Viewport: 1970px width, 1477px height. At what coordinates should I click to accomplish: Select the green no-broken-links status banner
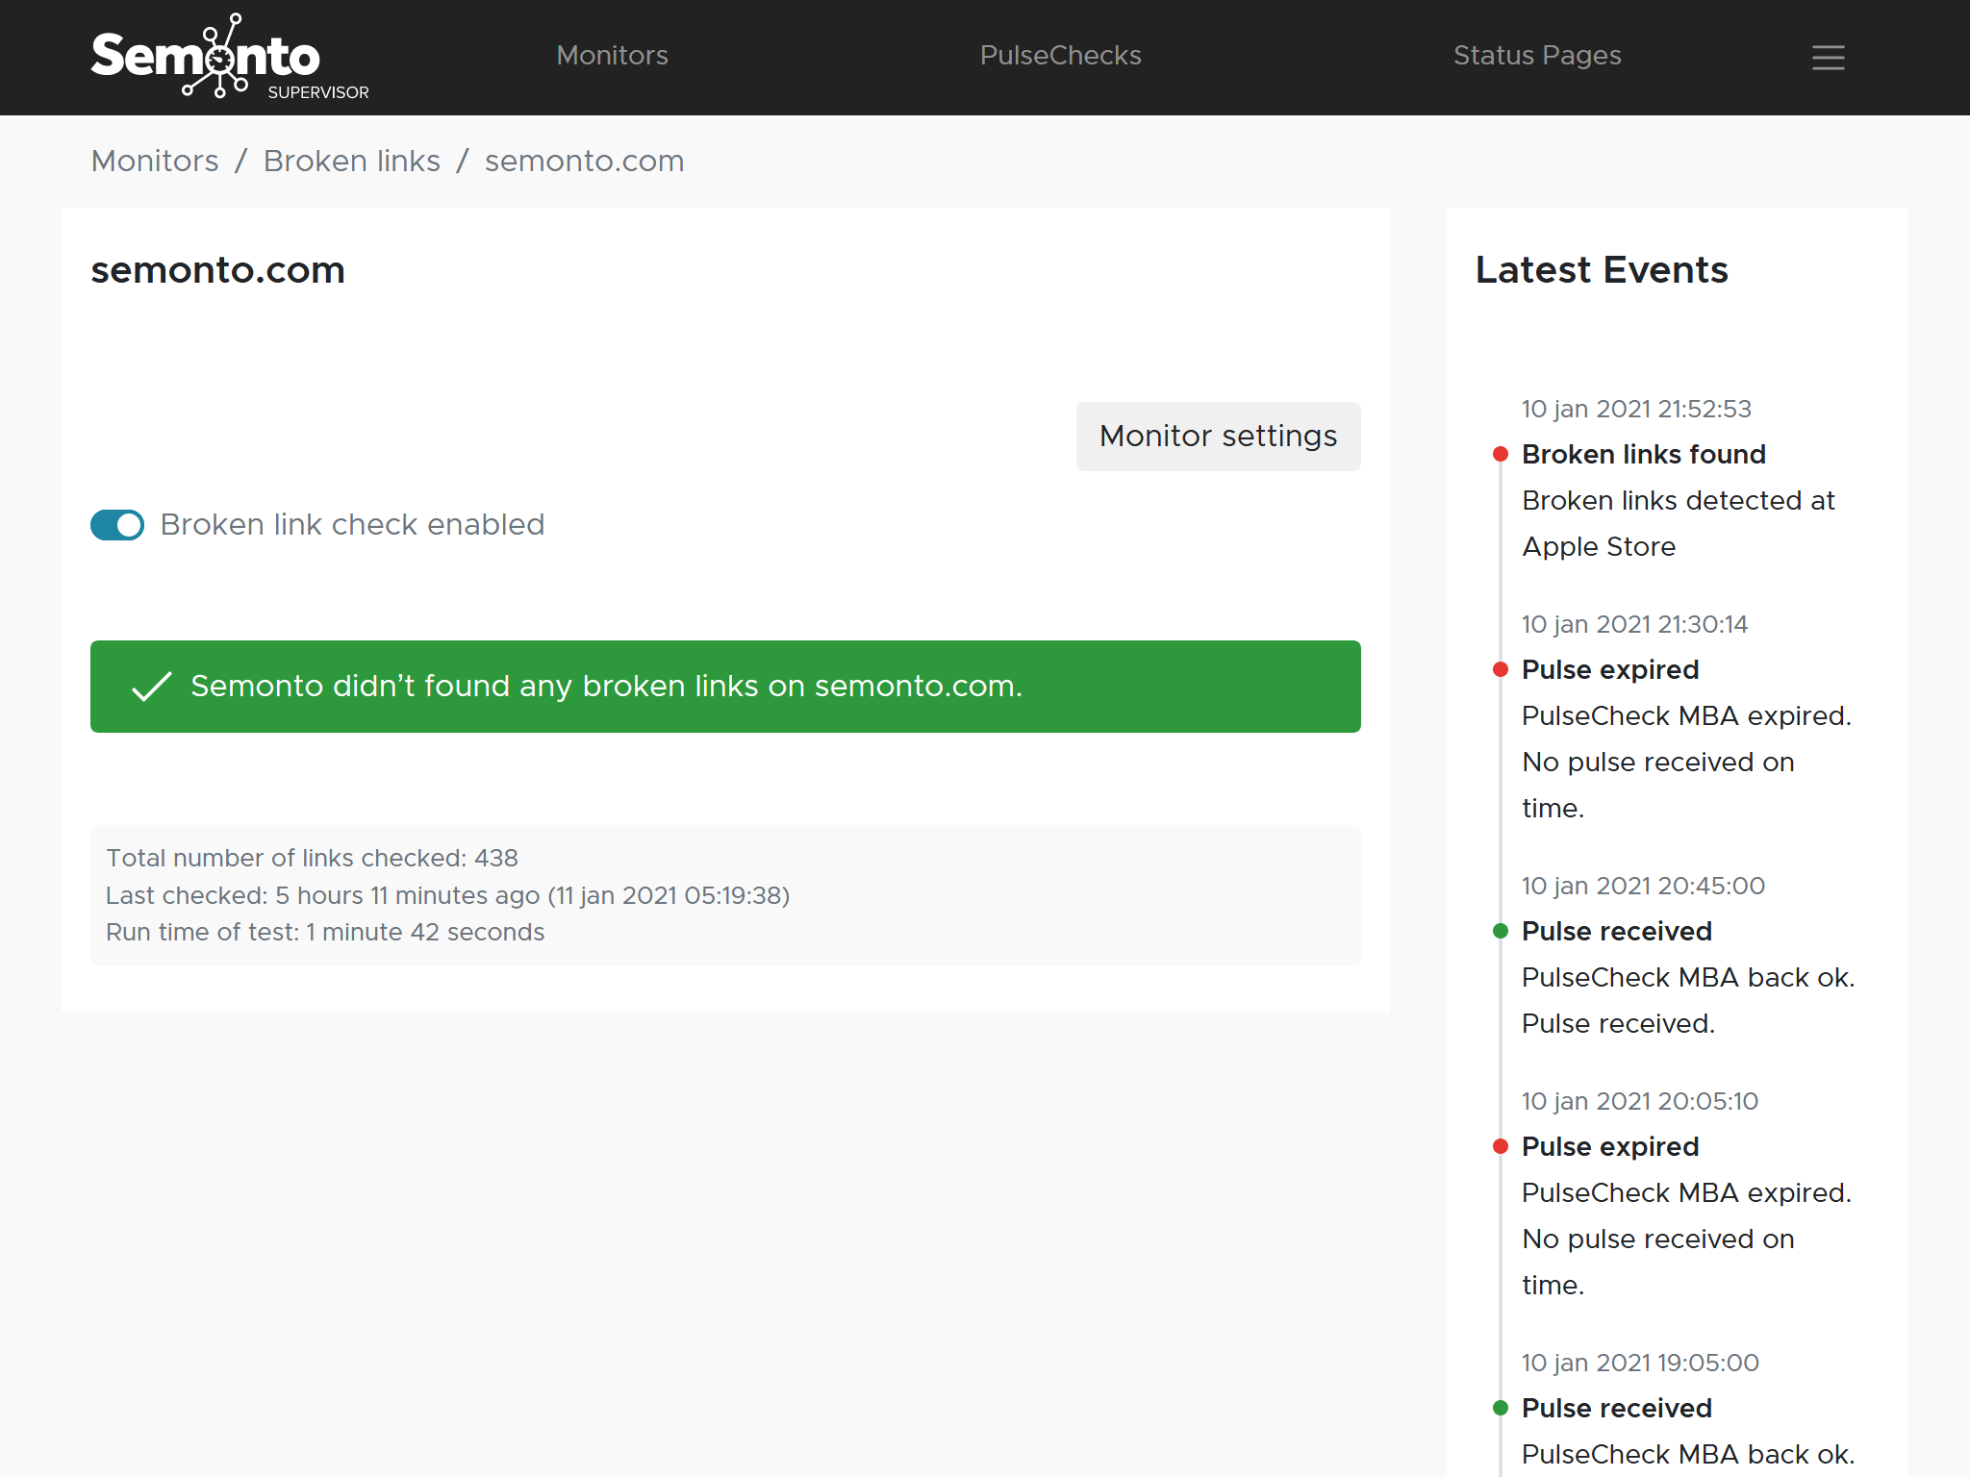pos(725,687)
